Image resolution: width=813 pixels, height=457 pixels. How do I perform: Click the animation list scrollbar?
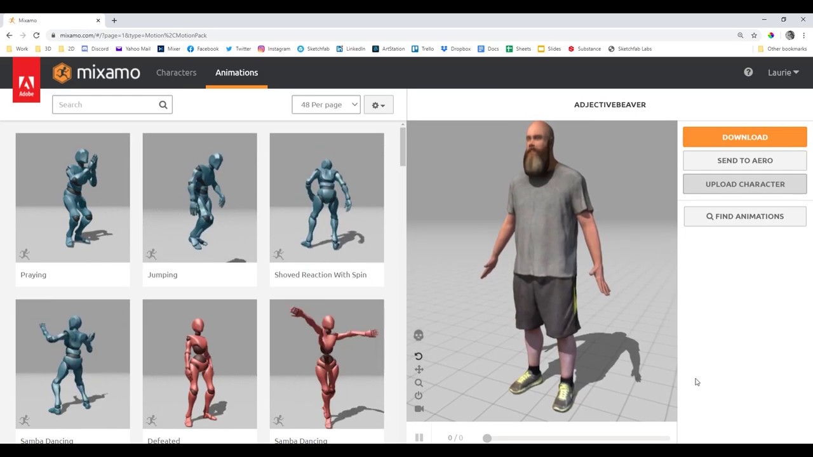[x=403, y=147]
